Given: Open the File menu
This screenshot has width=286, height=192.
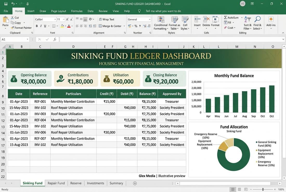Looking at the screenshot, I should tap(6, 11).
